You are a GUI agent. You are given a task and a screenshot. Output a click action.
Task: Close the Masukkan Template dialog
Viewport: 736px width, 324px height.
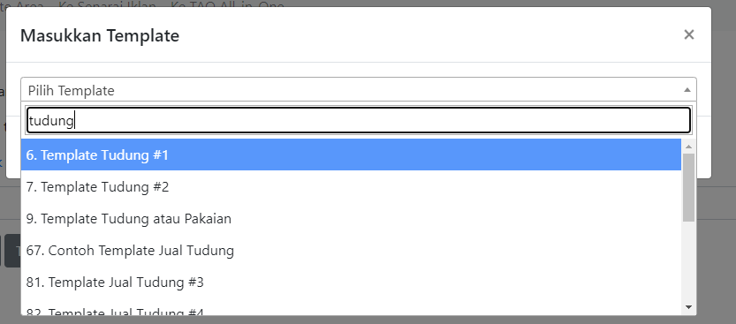(x=688, y=34)
